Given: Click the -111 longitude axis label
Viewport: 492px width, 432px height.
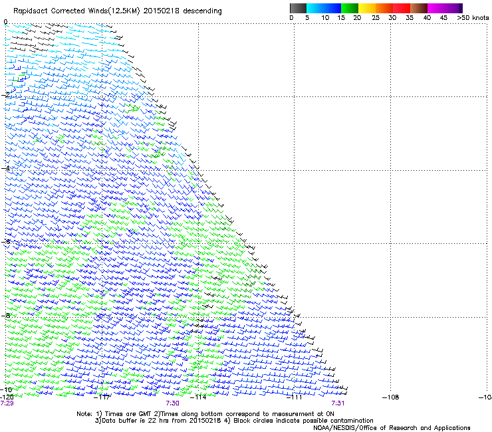Looking at the screenshot, I should 295,397.
